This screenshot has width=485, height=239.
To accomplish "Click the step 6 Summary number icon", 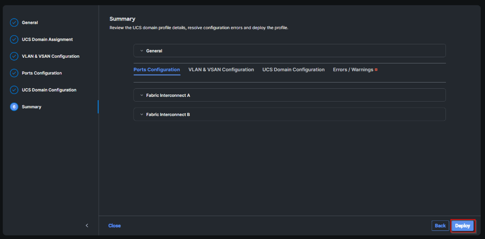I will pos(14,107).
